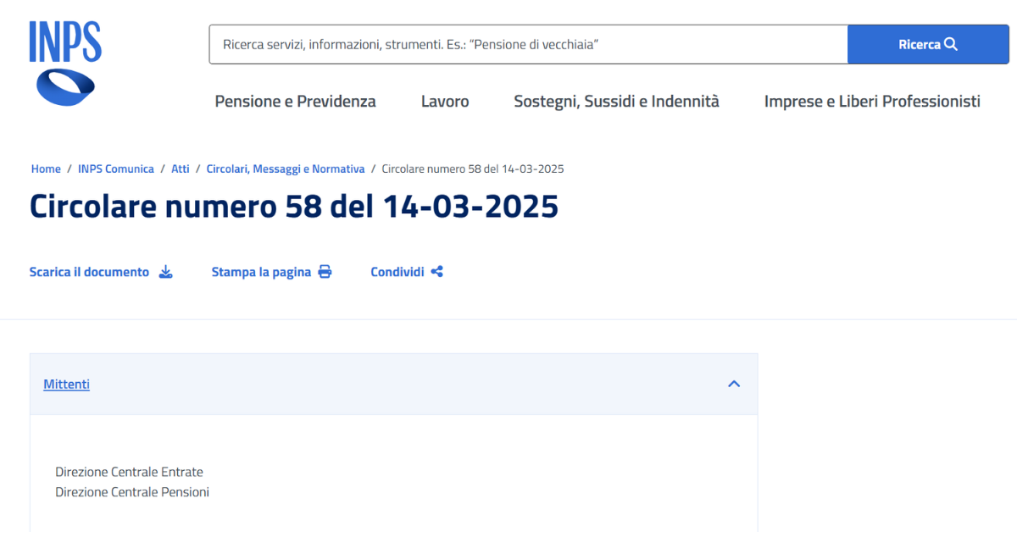Click the share icon beside Condividi

point(437,272)
